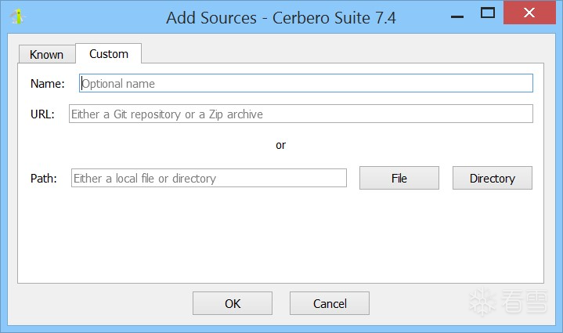Click the Path: label
Viewport: 563px width, 333px height.
pos(44,178)
